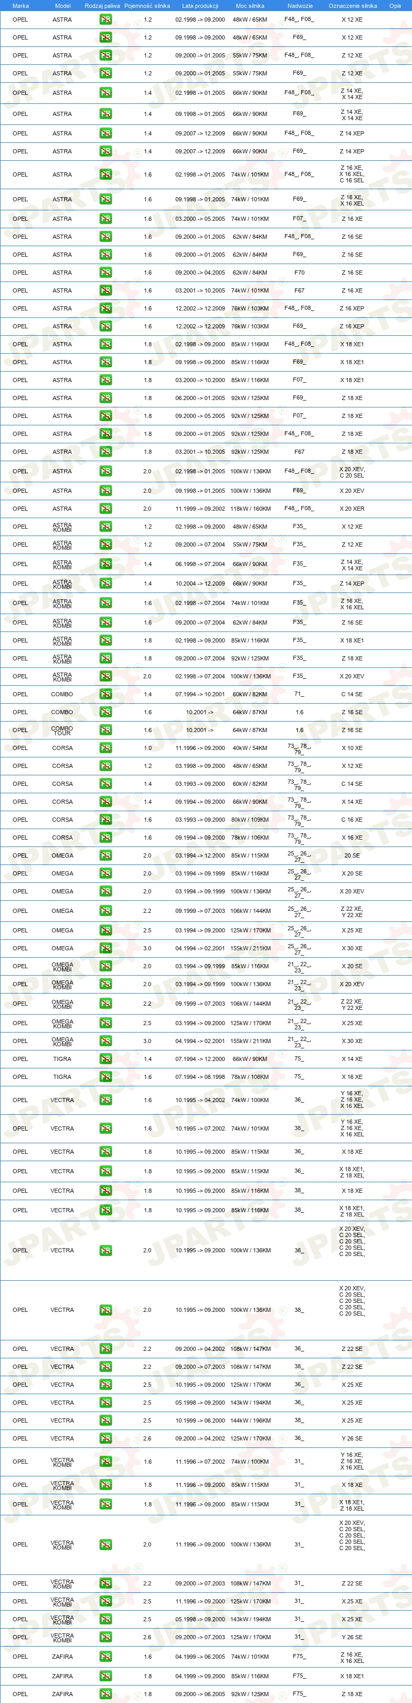Select the 04.1999 -> 06.2005 production years cell
The width and height of the screenshot is (412, 1703).
click(x=200, y=1657)
